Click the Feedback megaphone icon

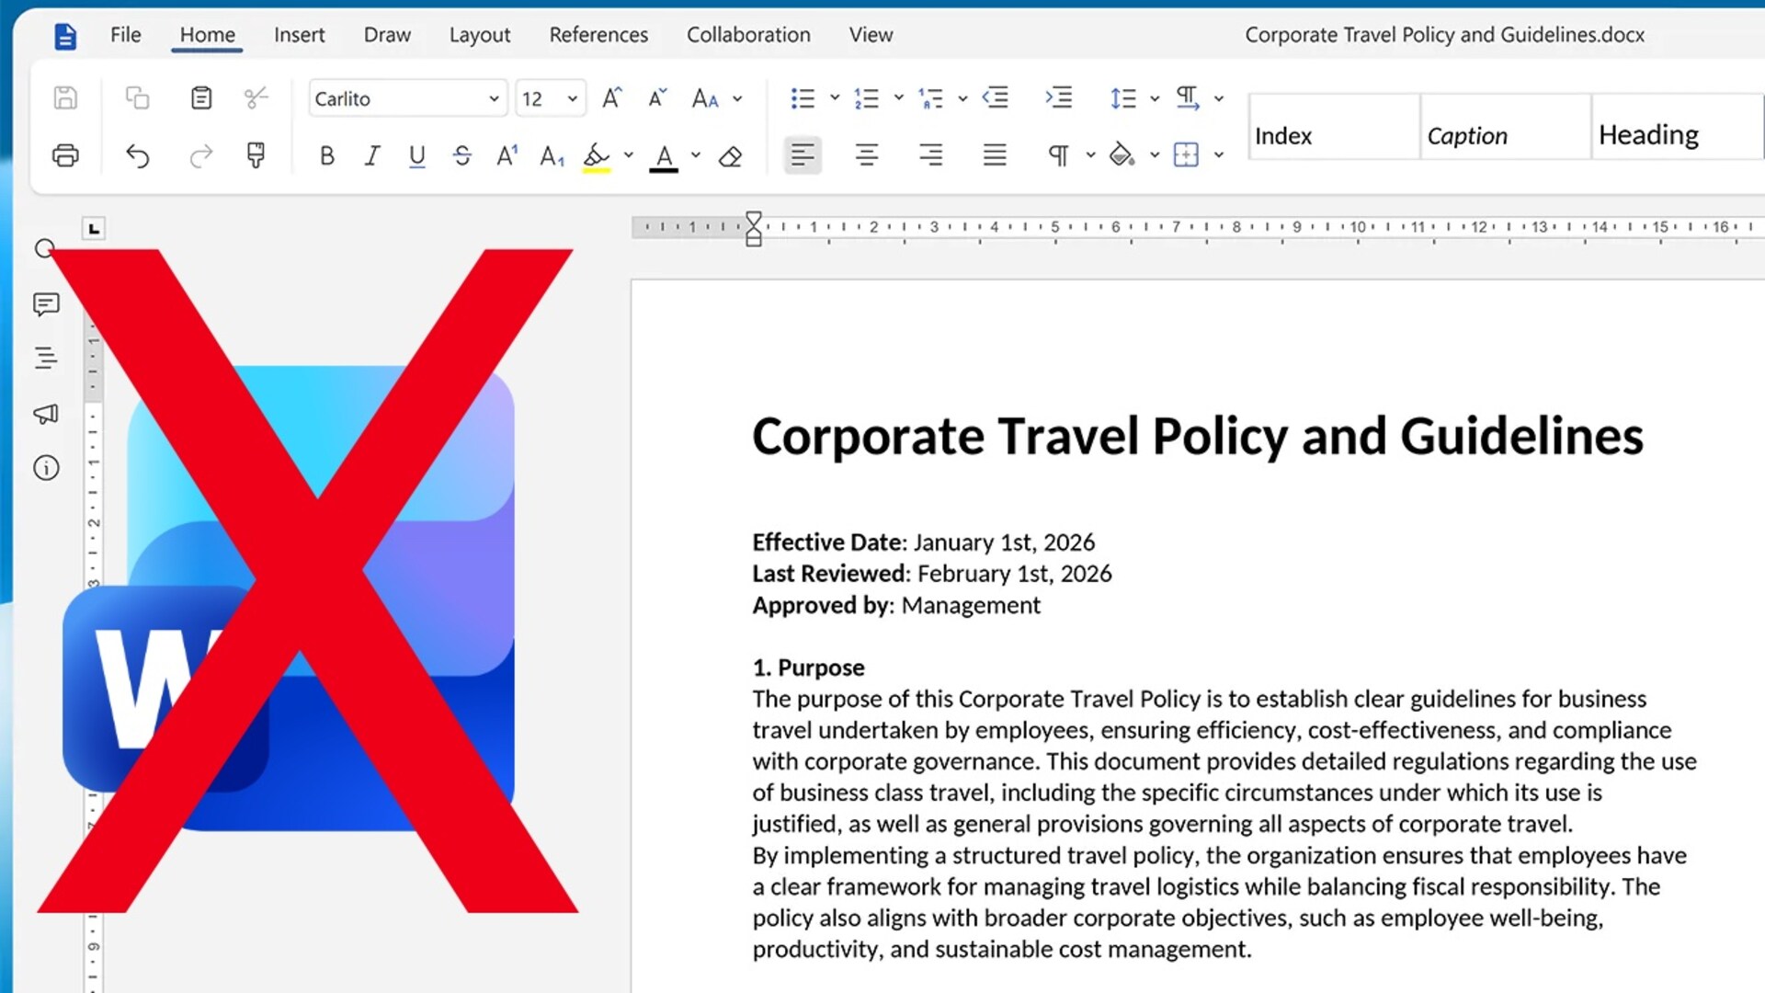coord(46,414)
